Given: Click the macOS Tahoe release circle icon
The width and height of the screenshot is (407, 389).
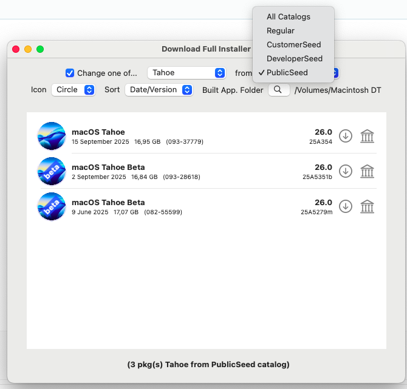Looking at the screenshot, I should click(52, 136).
